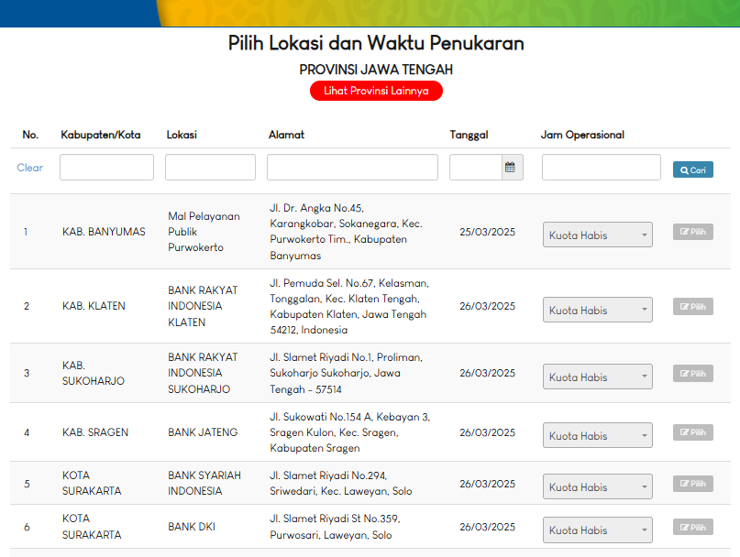
Task: Select the KAB. KLATEN cell
Action: click(94, 306)
